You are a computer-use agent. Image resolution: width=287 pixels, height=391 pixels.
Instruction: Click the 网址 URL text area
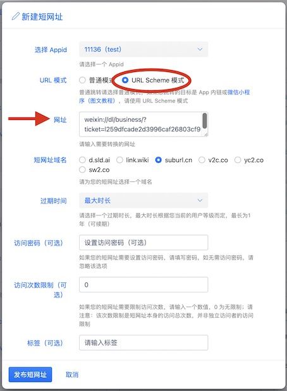click(x=143, y=124)
